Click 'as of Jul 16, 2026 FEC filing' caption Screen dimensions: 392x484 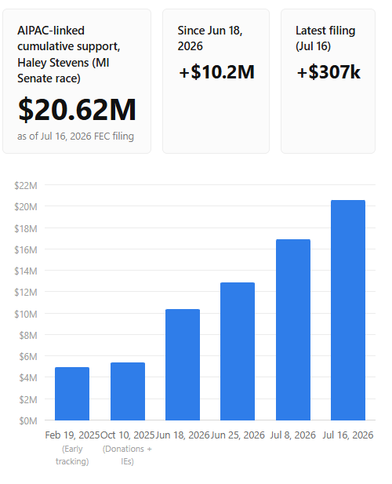[75, 136]
